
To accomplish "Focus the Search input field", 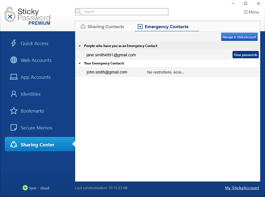I will pyautogui.click(x=124, y=12).
